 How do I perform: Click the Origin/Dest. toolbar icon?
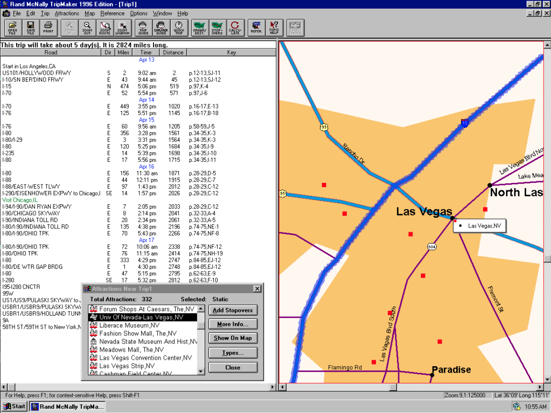(199, 27)
